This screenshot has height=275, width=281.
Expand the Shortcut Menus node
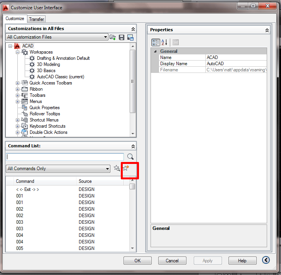pos(17,120)
